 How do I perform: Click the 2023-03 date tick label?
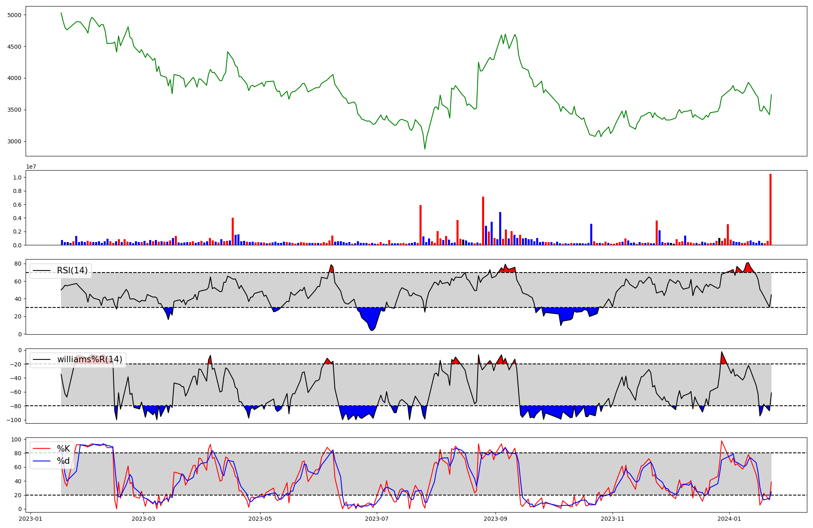144,519
